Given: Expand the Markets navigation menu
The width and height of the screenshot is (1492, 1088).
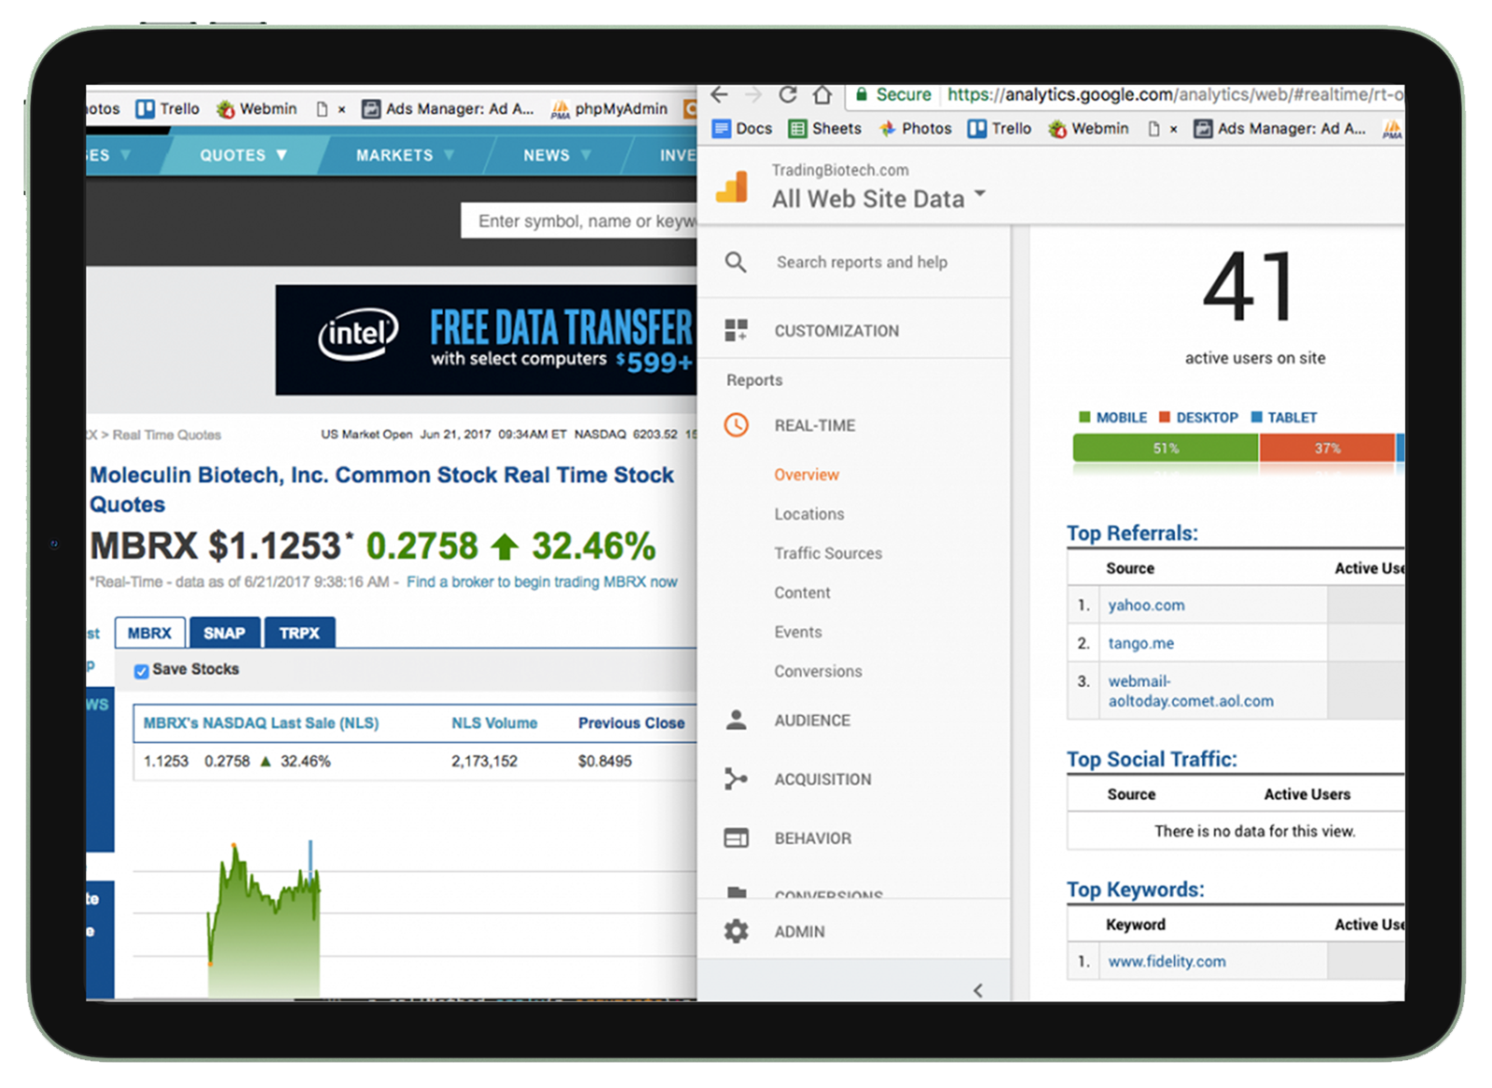Looking at the screenshot, I should tap(405, 156).
